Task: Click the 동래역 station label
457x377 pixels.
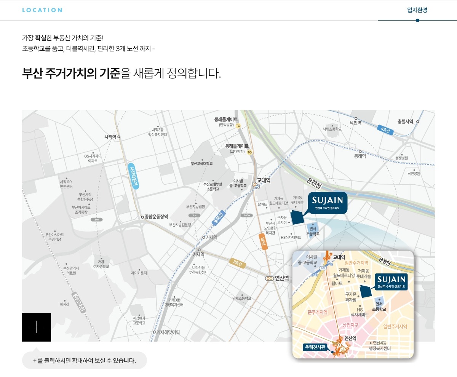Action: (x=360, y=156)
